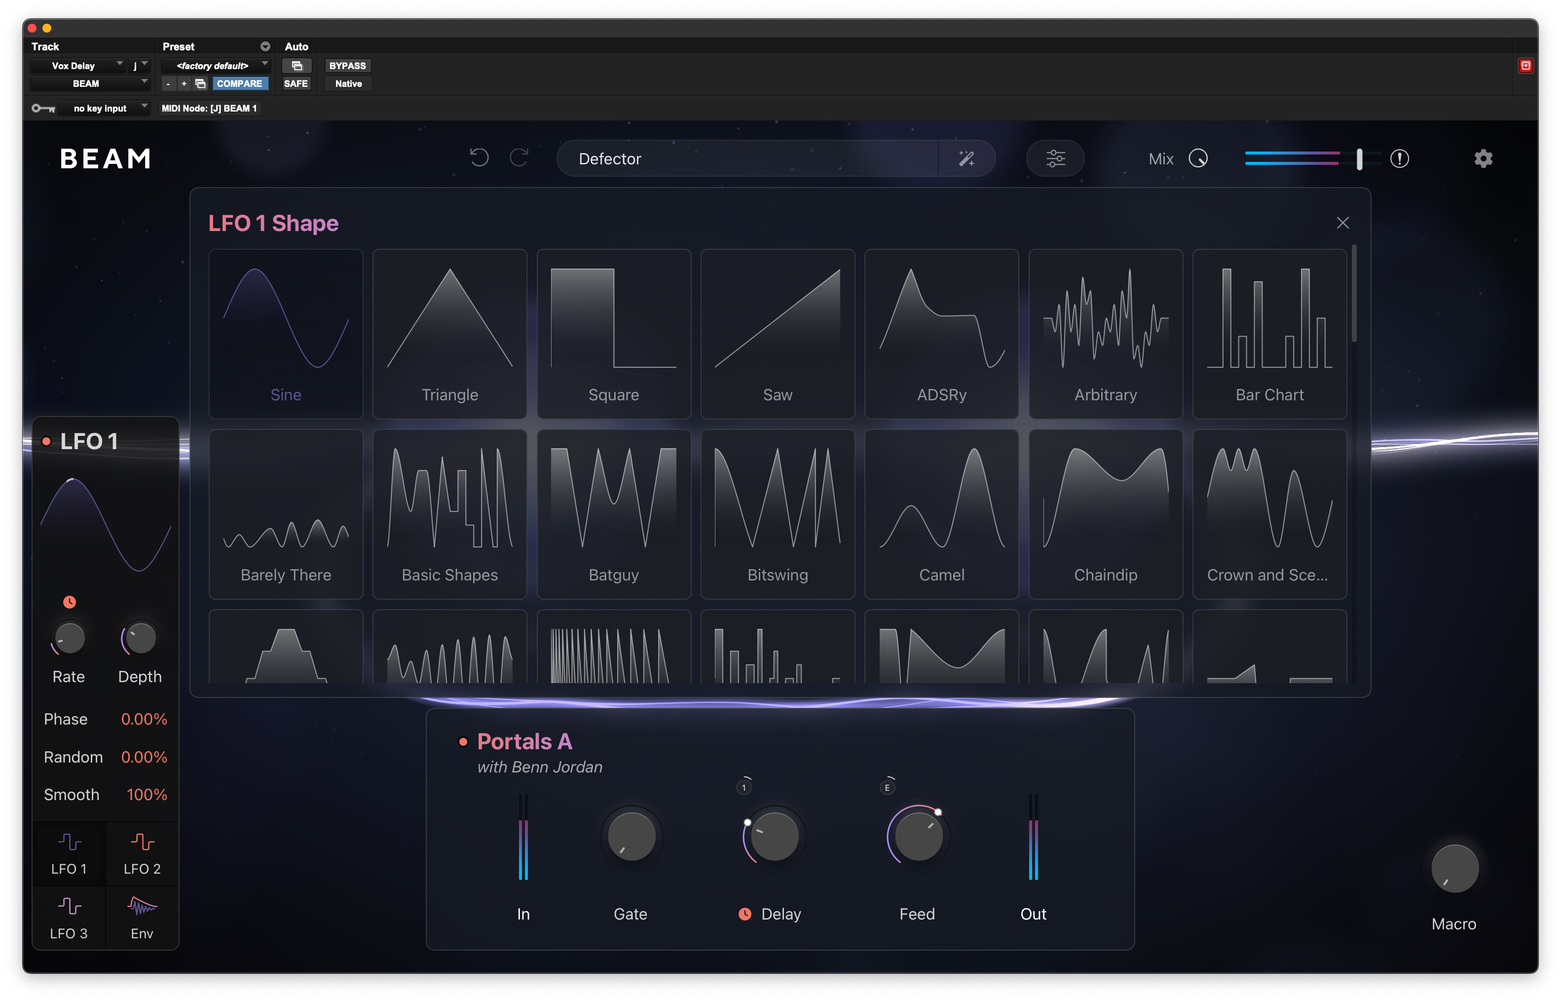Image resolution: width=1561 pixels, height=1000 pixels.
Task: Click the output level slider handle
Action: pos(1359,158)
